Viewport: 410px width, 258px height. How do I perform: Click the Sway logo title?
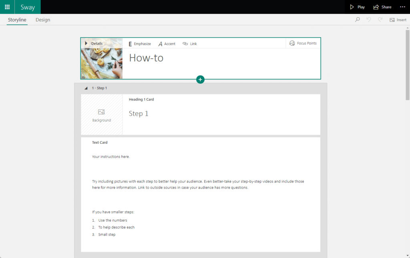click(x=28, y=7)
